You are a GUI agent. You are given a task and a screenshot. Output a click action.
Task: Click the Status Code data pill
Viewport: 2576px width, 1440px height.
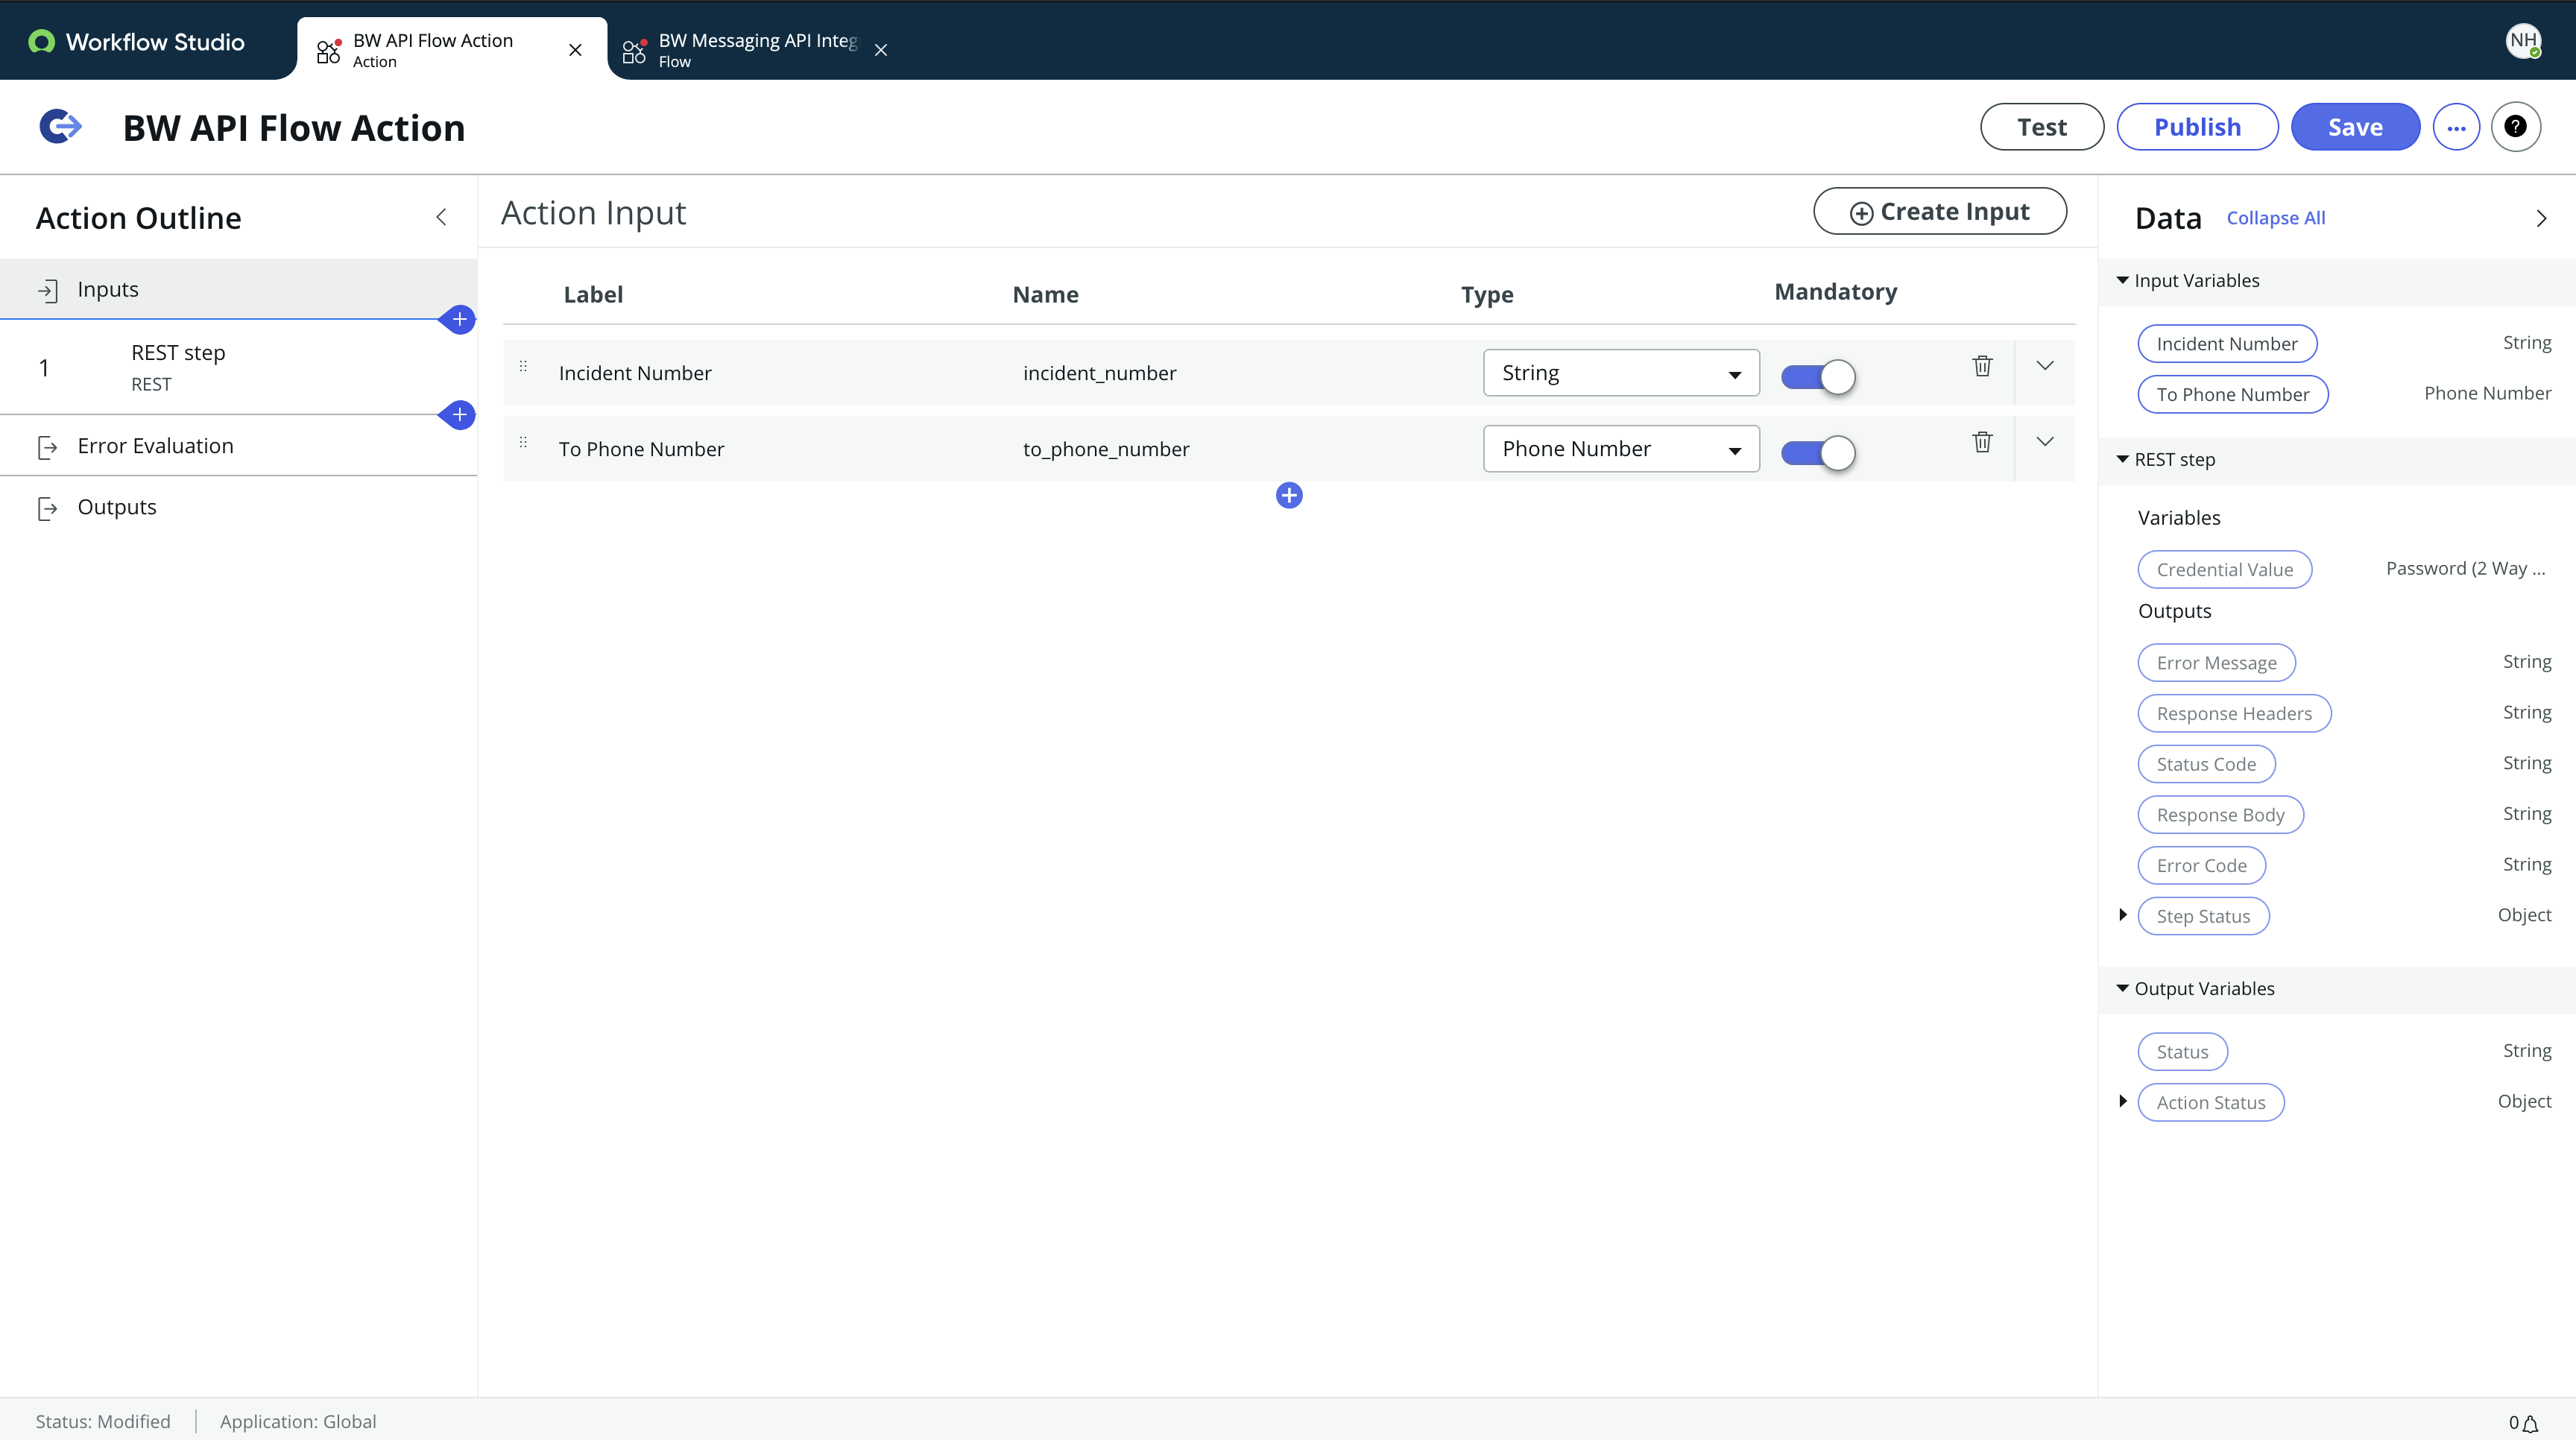click(x=2206, y=764)
